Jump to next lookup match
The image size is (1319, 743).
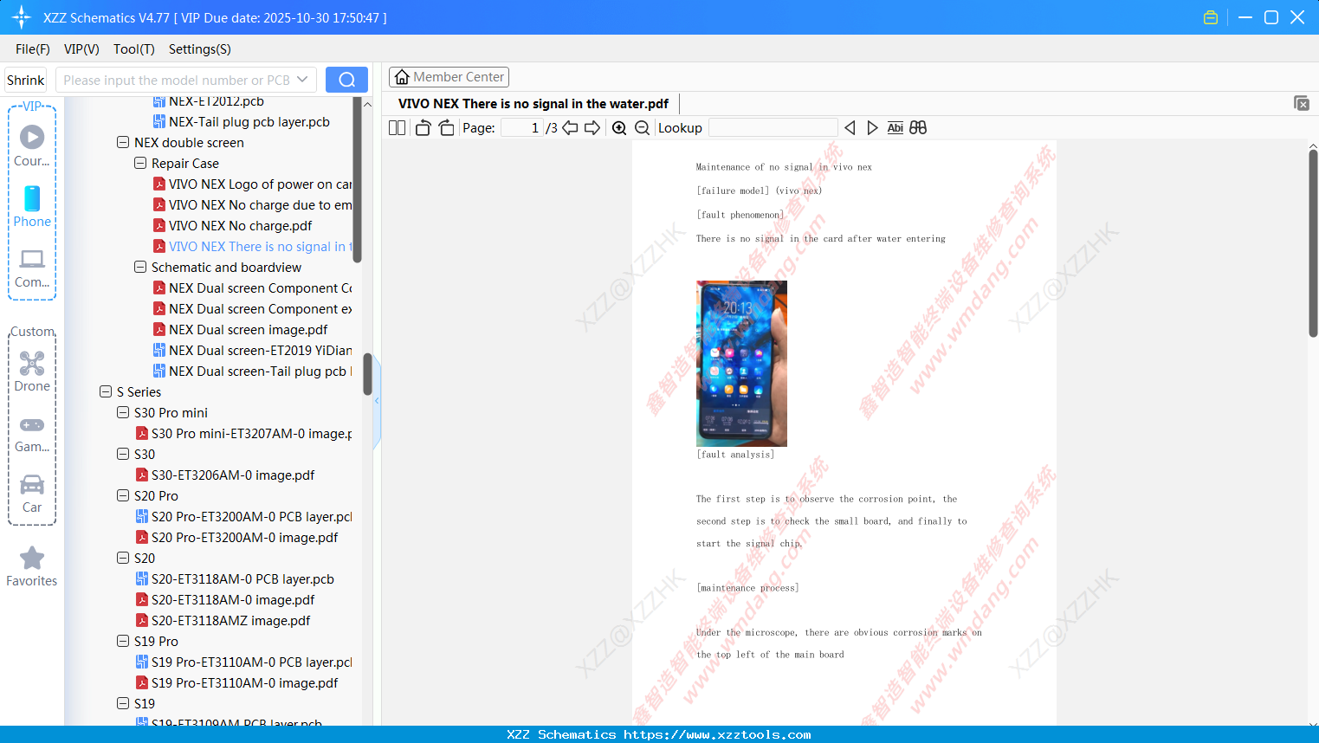click(x=872, y=128)
